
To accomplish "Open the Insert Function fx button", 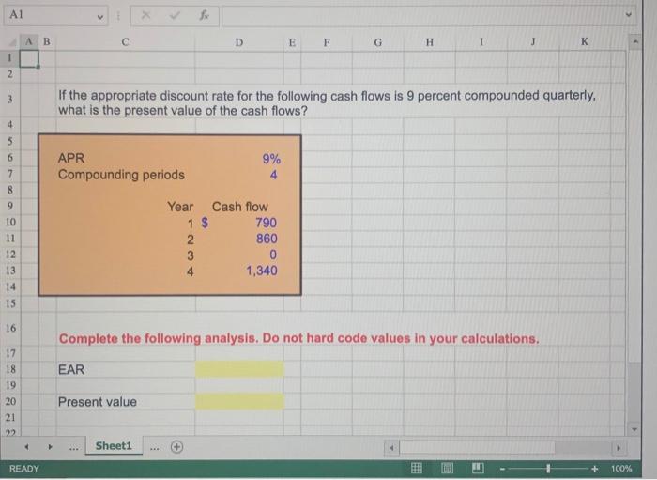I will tap(204, 16).
